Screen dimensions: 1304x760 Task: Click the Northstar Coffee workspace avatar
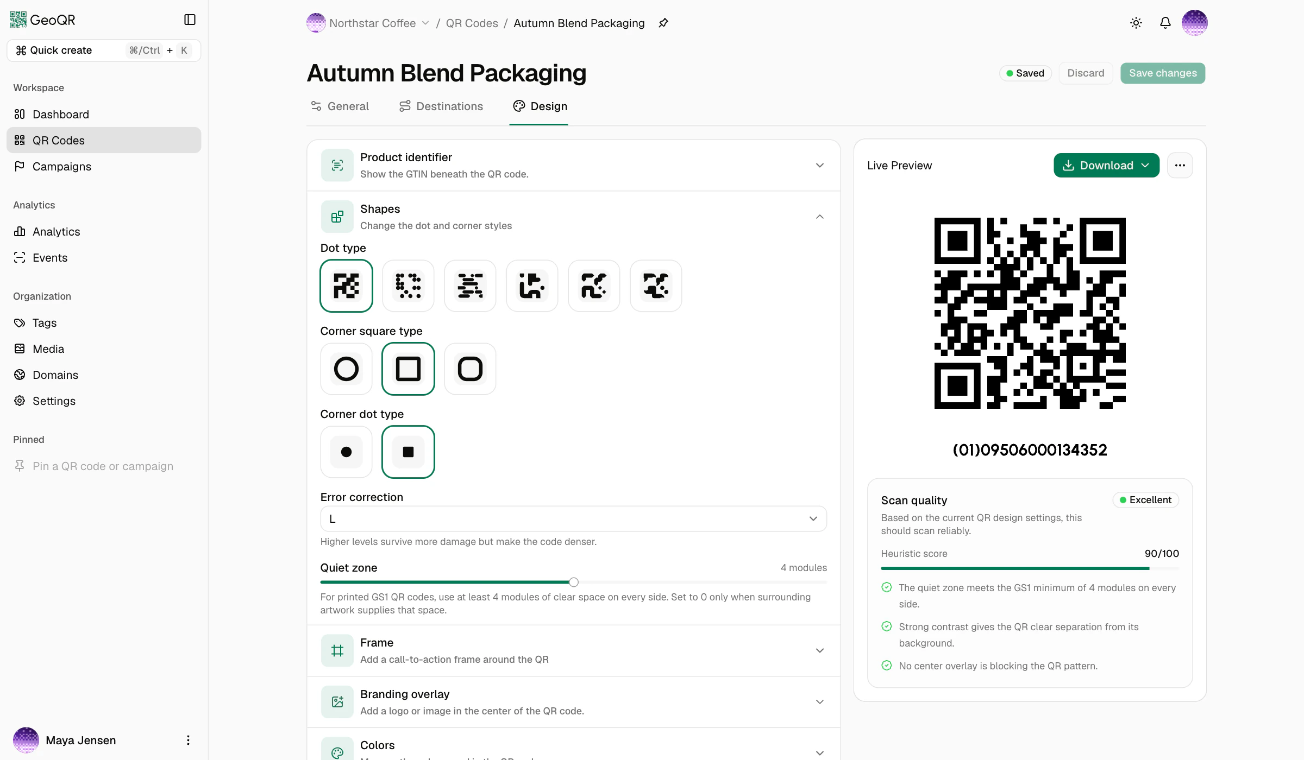pos(316,23)
